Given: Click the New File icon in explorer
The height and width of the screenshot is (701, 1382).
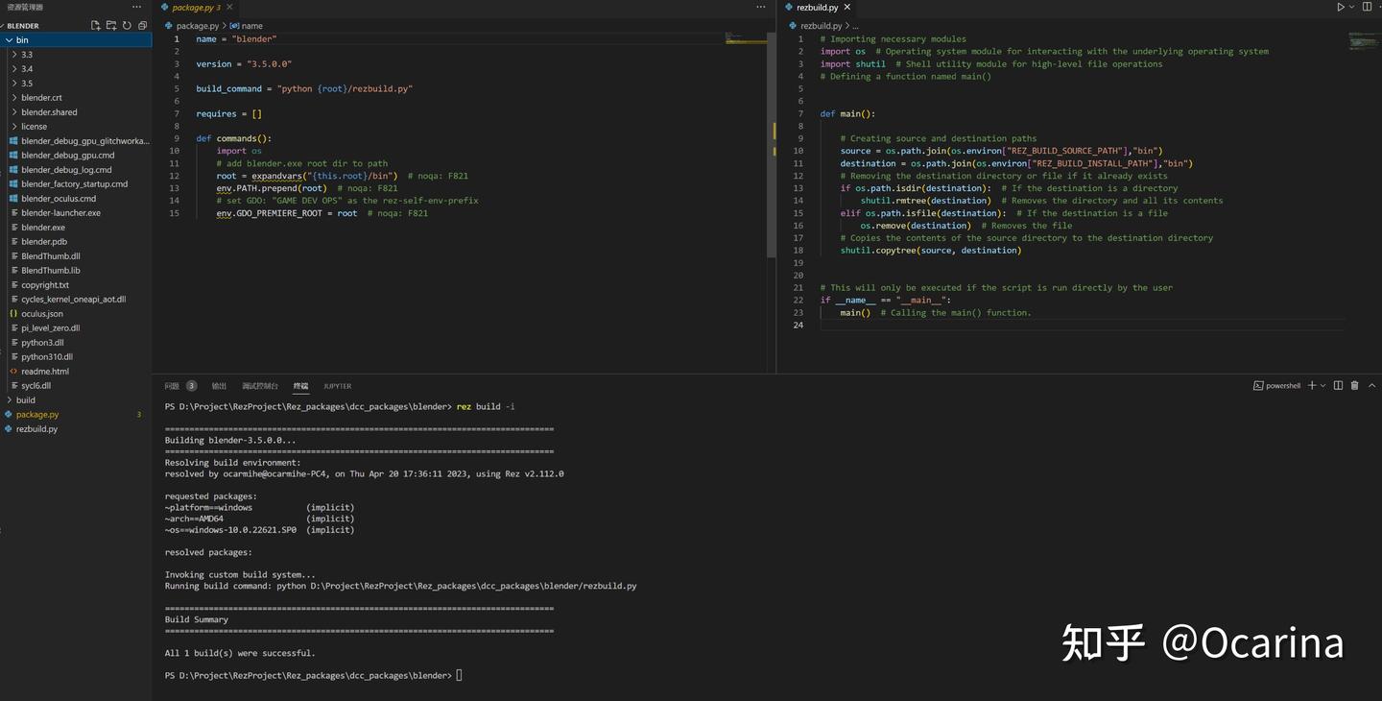Looking at the screenshot, I should pos(96,26).
